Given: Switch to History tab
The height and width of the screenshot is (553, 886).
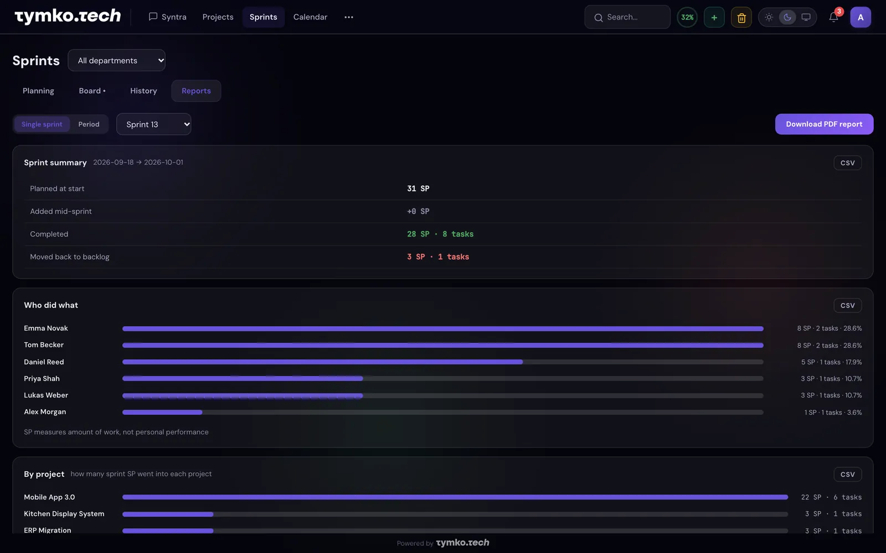Looking at the screenshot, I should click(143, 91).
